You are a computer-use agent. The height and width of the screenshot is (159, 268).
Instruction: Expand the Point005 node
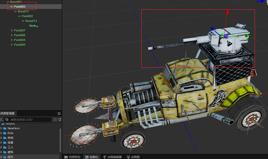point(12,45)
